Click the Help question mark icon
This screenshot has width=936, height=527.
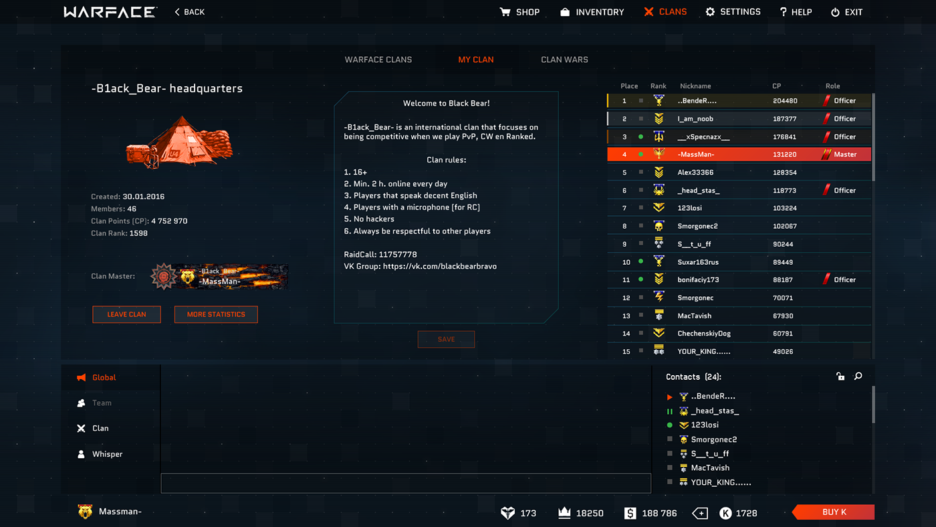pyautogui.click(x=783, y=12)
